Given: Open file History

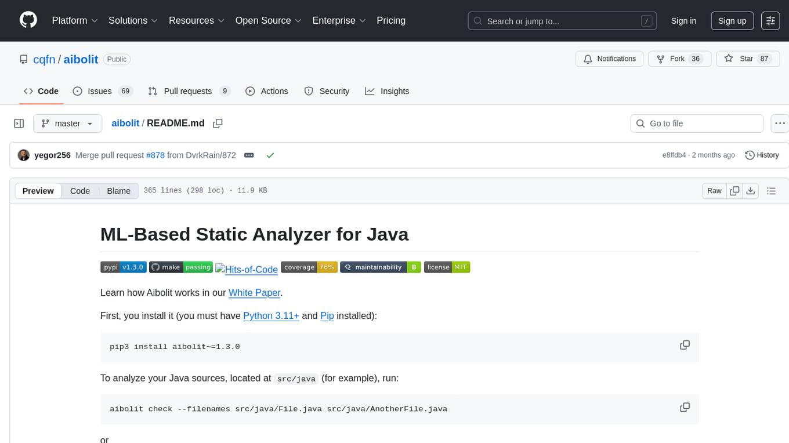Looking at the screenshot, I should [762, 155].
